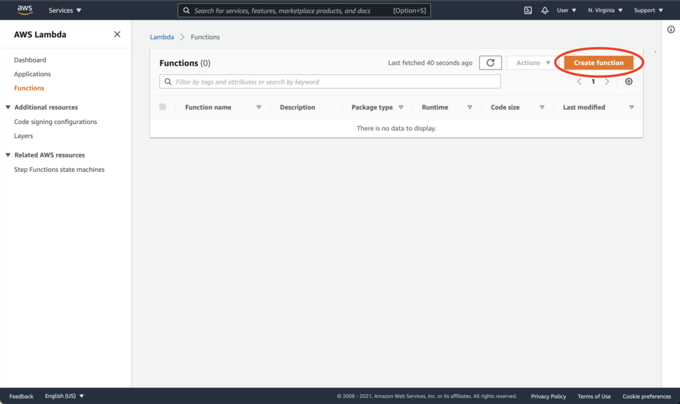Open the CloudShell terminal icon
The width and height of the screenshot is (680, 404).
coord(528,11)
